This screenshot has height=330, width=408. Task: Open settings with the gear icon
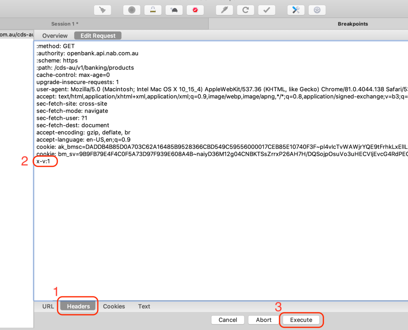click(x=317, y=10)
